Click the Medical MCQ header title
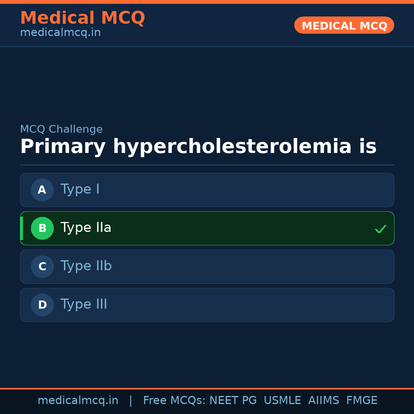 (x=82, y=18)
